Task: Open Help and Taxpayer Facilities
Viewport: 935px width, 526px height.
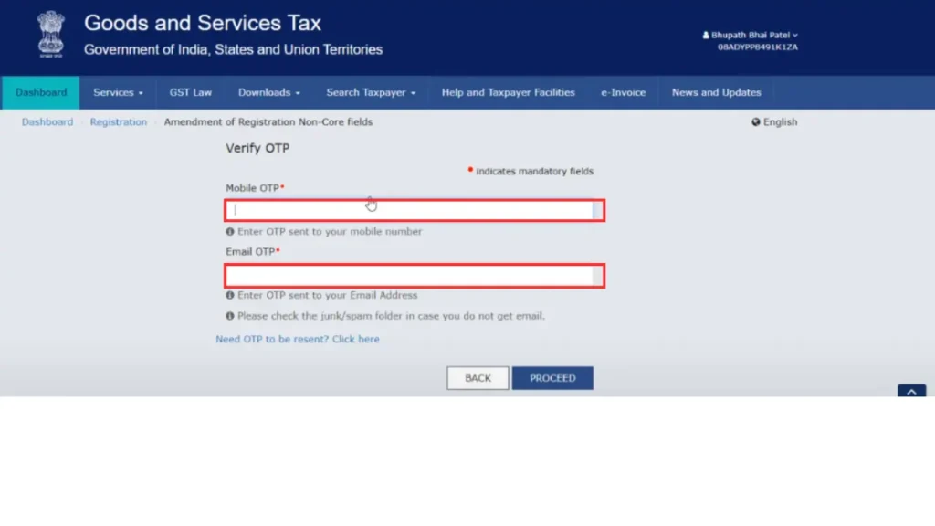Action: [508, 92]
